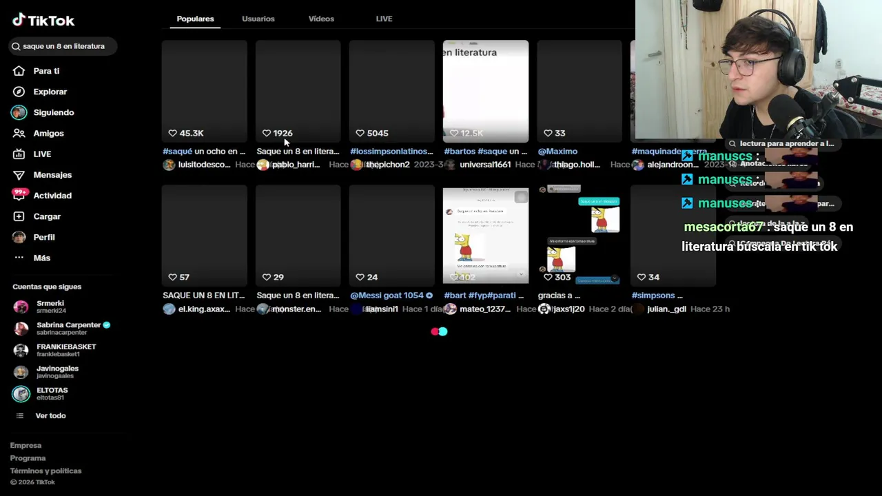This screenshot has width=882, height=496.
Task: Click julian._gdl username
Action: click(666, 309)
